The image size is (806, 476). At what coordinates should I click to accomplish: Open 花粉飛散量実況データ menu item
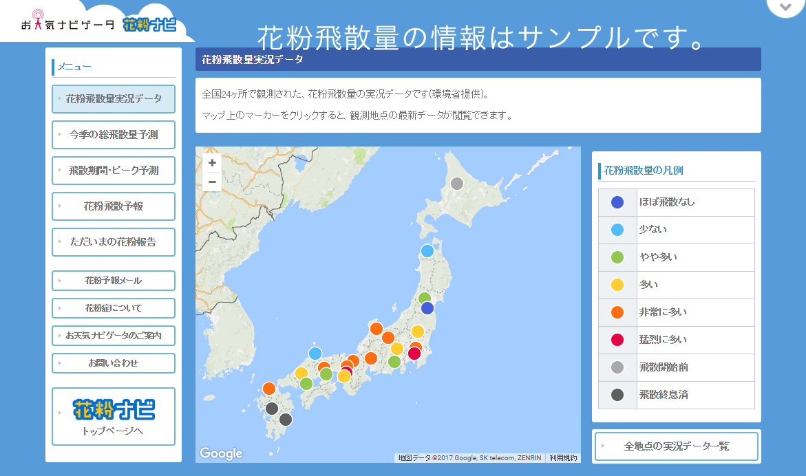pos(114,99)
